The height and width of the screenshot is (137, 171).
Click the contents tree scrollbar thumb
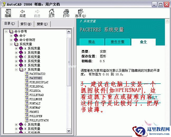[x=69, y=62]
